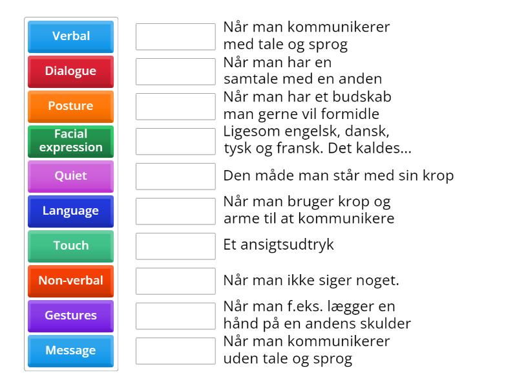
Task: Select the Language word tile
Action: pyautogui.click(x=70, y=211)
